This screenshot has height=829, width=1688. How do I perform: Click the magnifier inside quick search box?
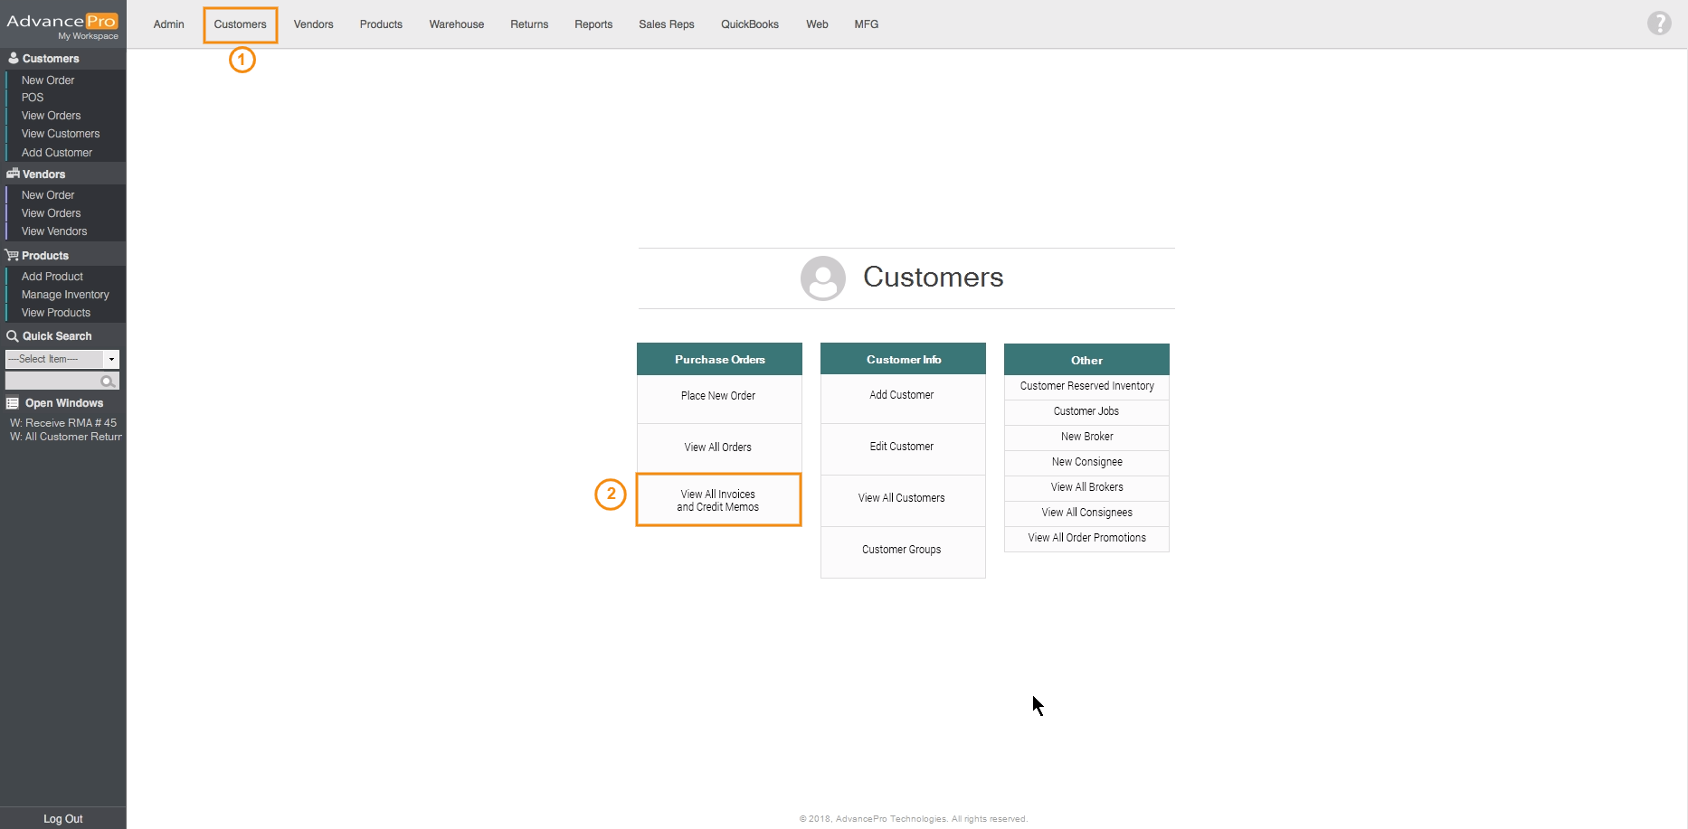point(108,382)
